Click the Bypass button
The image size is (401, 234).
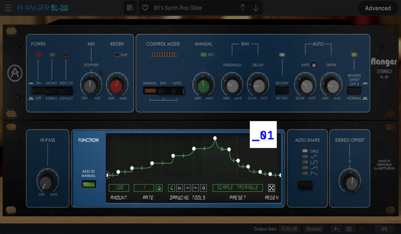click(313, 229)
